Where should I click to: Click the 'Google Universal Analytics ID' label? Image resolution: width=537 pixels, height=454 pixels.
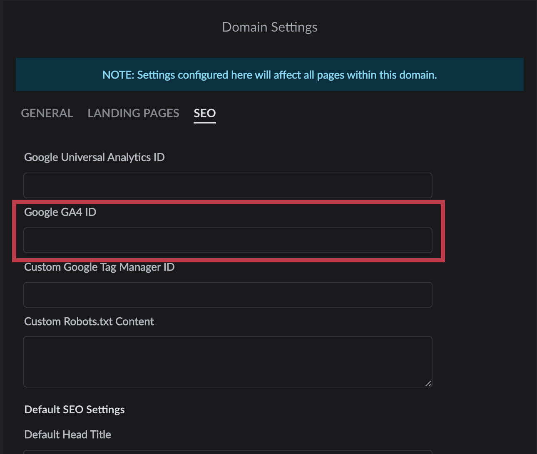[x=94, y=157]
